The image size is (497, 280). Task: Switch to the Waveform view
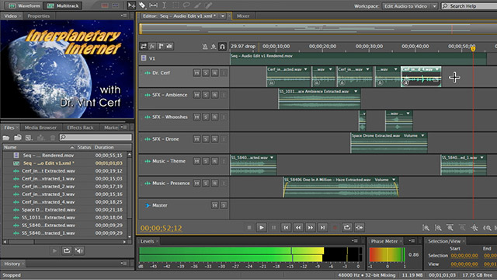24,5
